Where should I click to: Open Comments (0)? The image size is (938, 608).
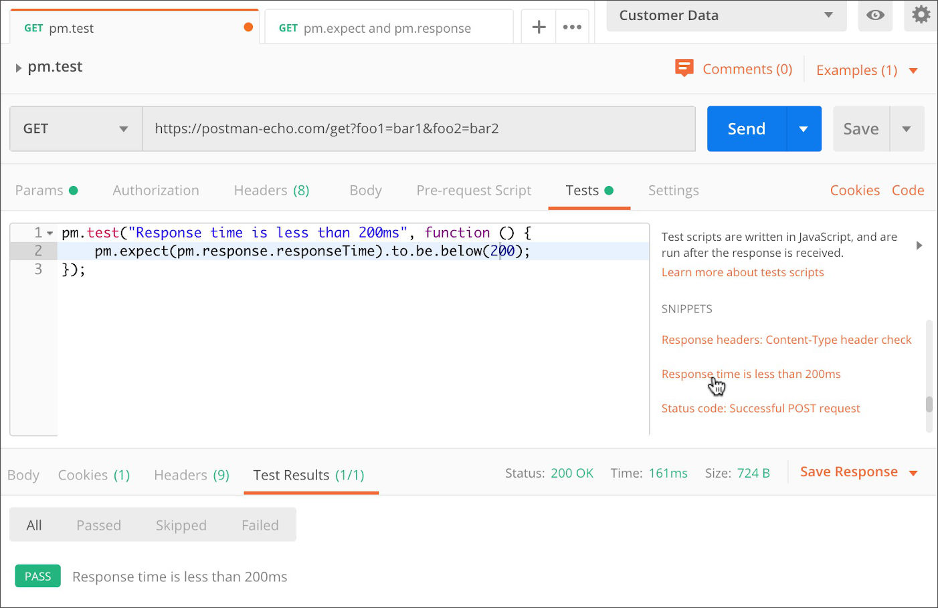coord(747,69)
